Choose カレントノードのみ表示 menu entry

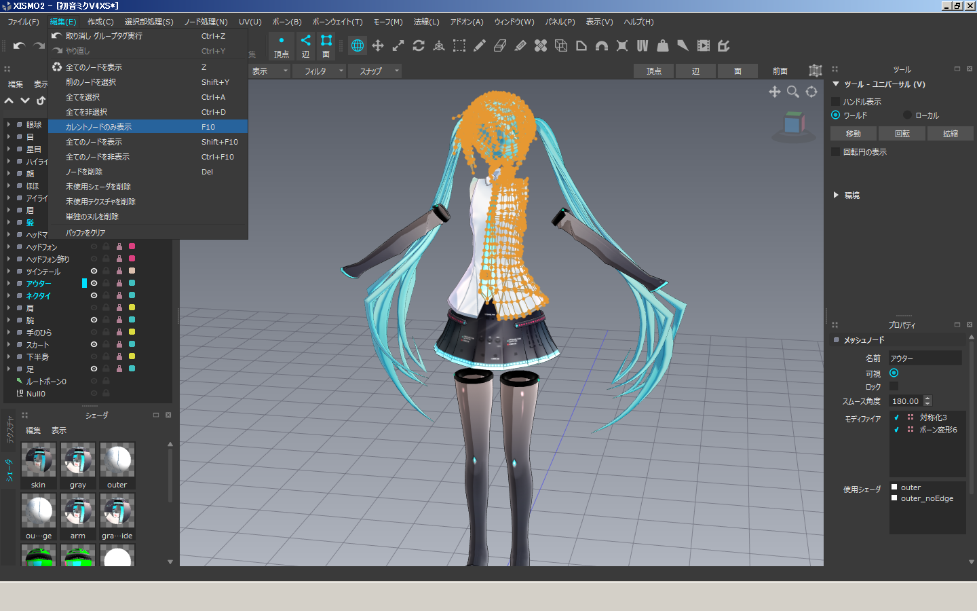148,127
